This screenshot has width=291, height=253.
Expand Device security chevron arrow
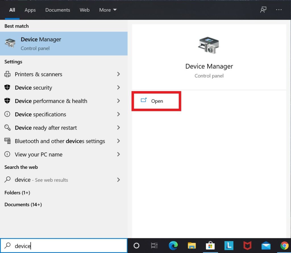coord(119,87)
